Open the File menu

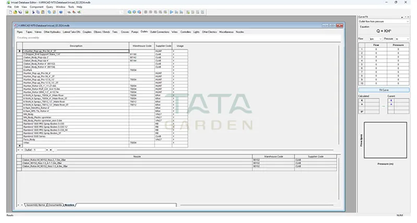click(x=9, y=7)
